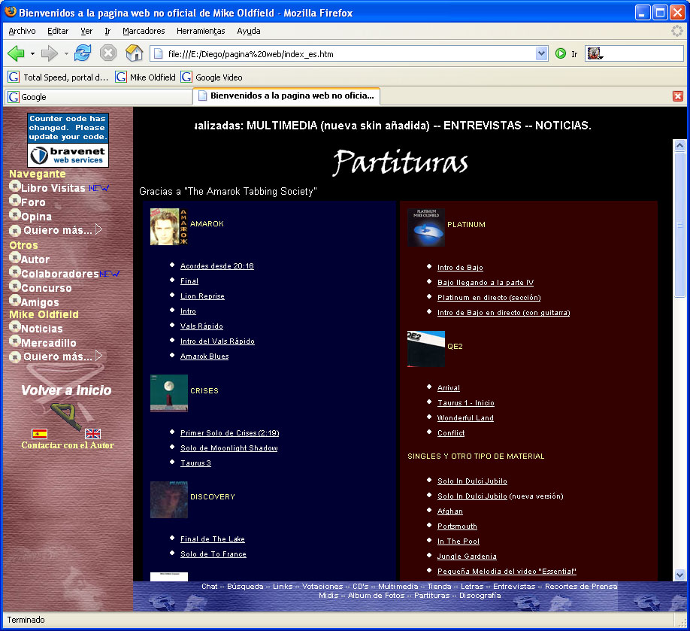Image resolution: width=690 pixels, height=631 pixels.
Task: Open the Wonderful Land link under QE2
Action: coord(465,418)
